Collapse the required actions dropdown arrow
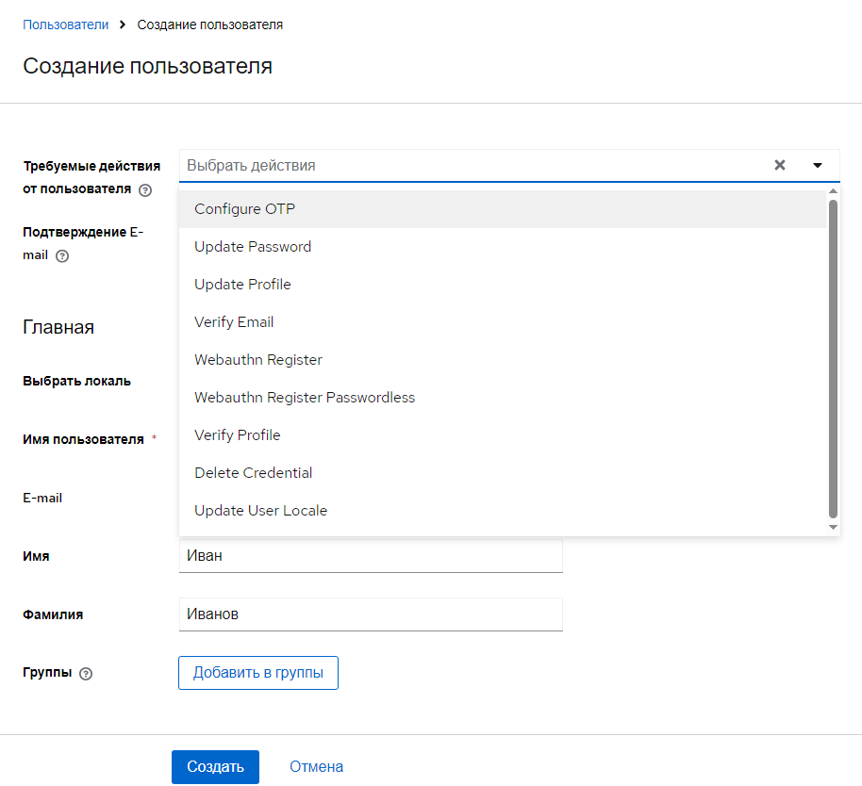The image size is (862, 786). (818, 165)
